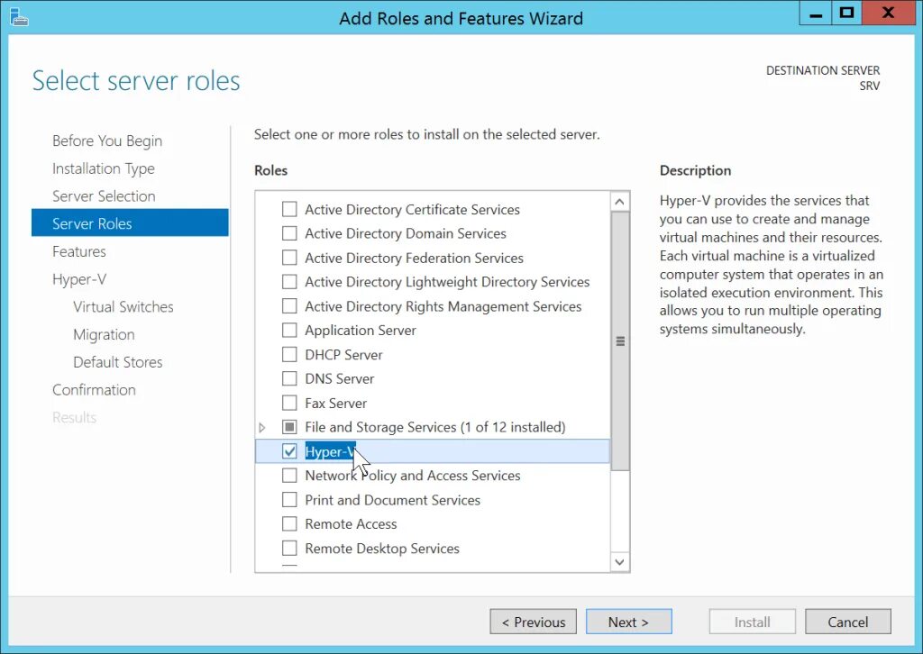923x654 pixels.
Task: Select the Remote Desktop Services checkbox
Action: (289, 549)
